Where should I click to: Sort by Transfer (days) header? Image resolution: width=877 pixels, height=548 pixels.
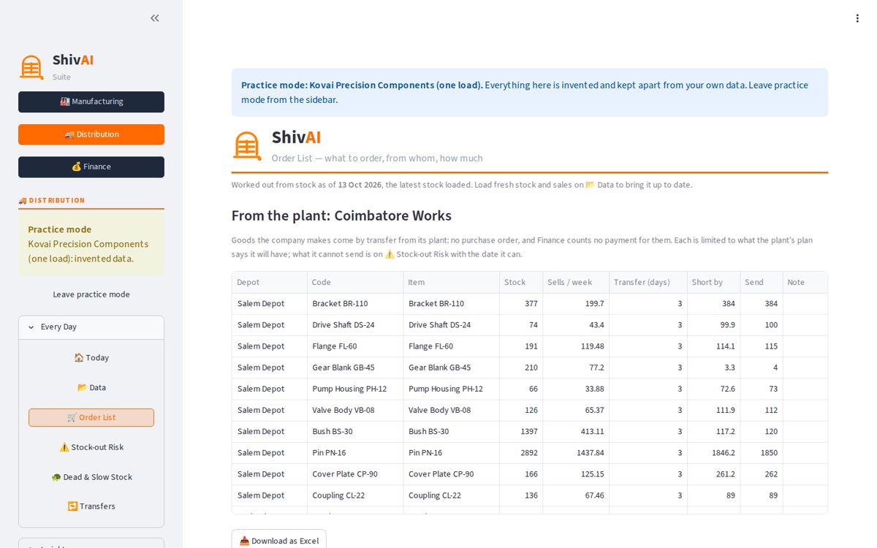[x=648, y=282]
